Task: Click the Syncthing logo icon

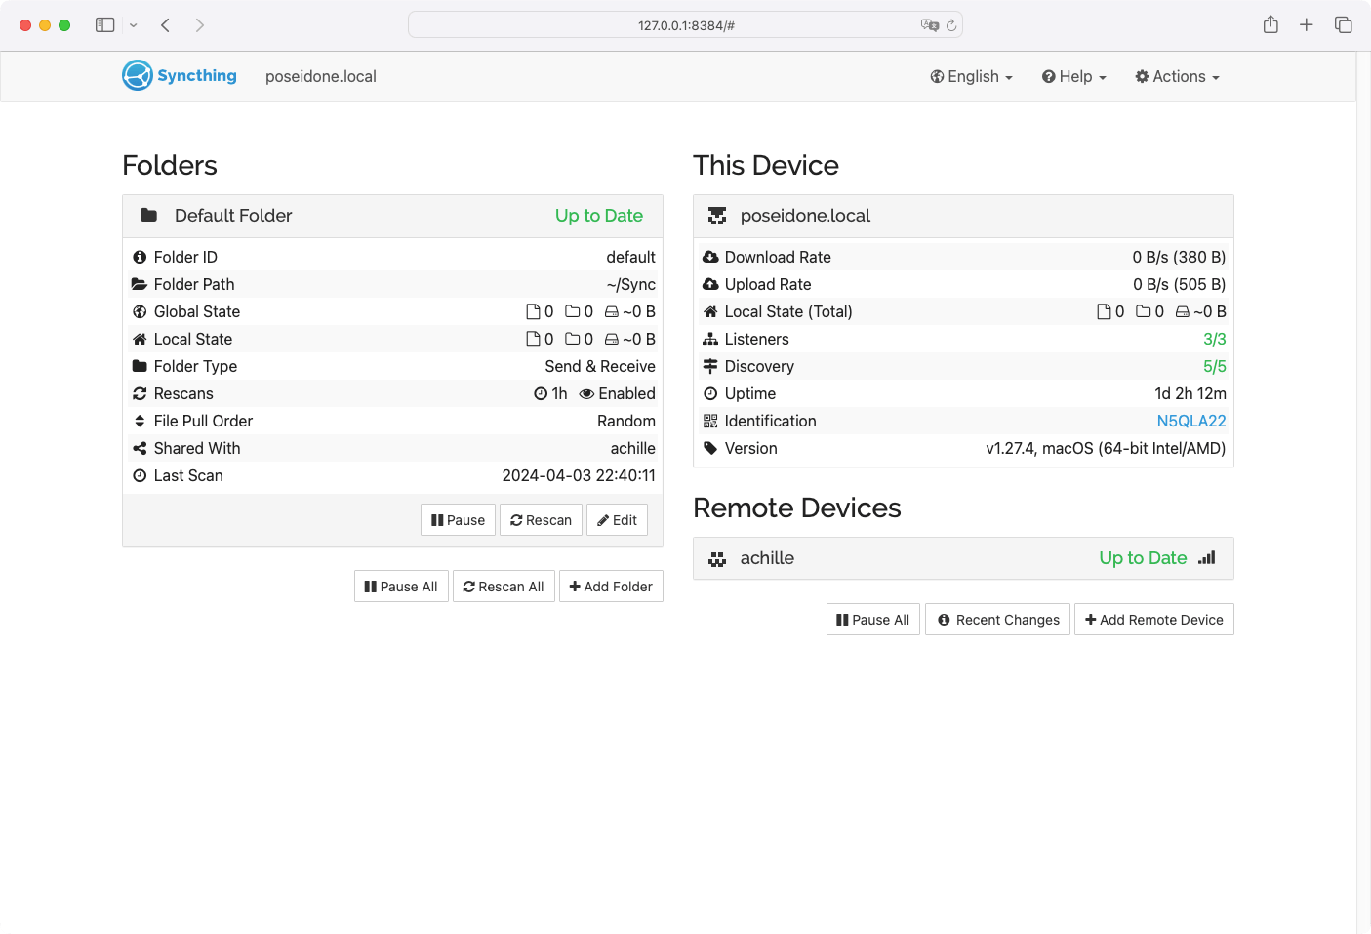Action: (138, 76)
